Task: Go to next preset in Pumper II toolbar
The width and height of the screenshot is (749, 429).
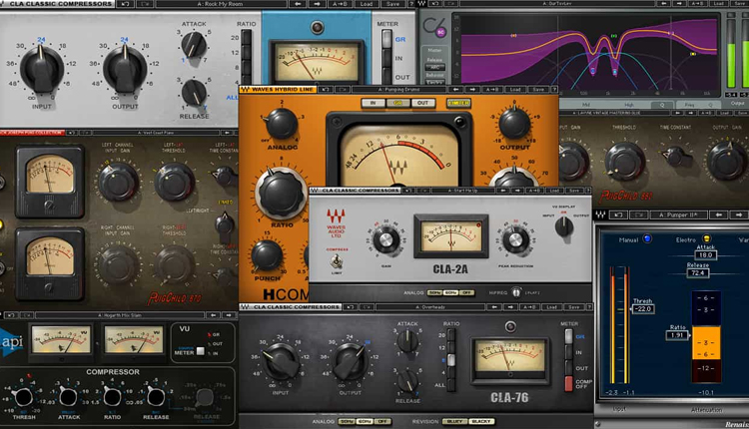Action: click(x=739, y=214)
